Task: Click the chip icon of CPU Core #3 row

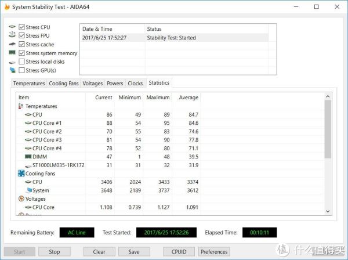Action: tap(28, 140)
